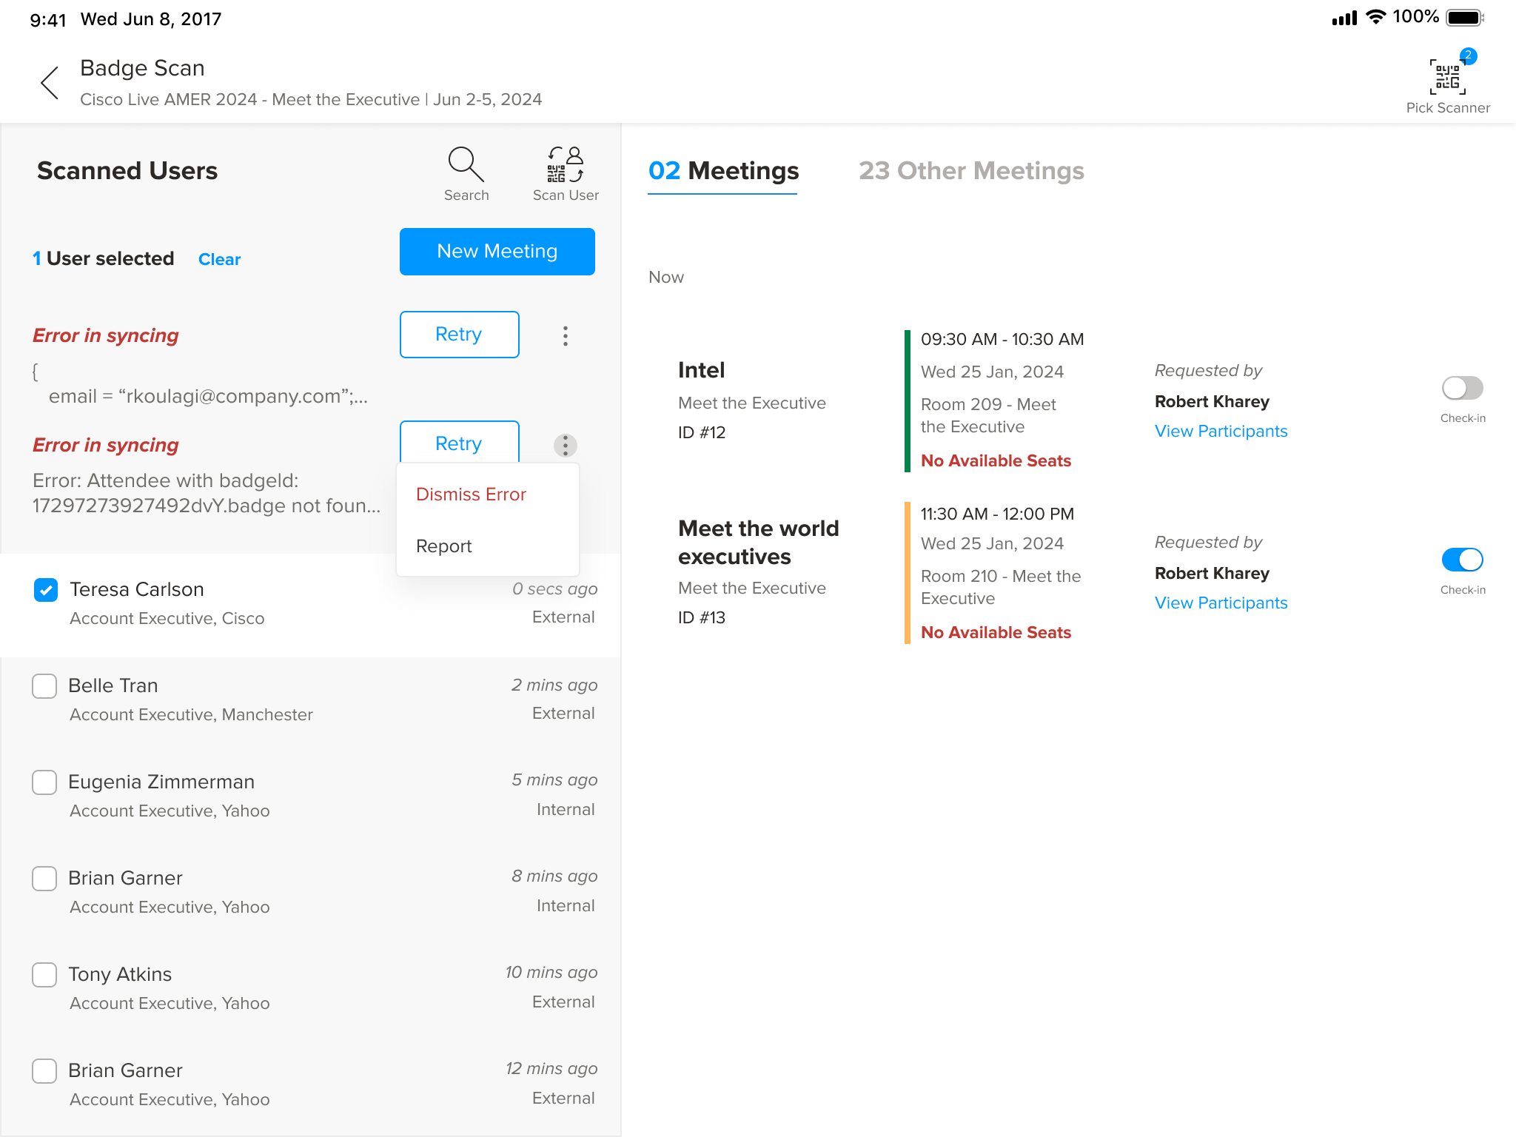Tap No Available Seats under Intel

point(996,460)
